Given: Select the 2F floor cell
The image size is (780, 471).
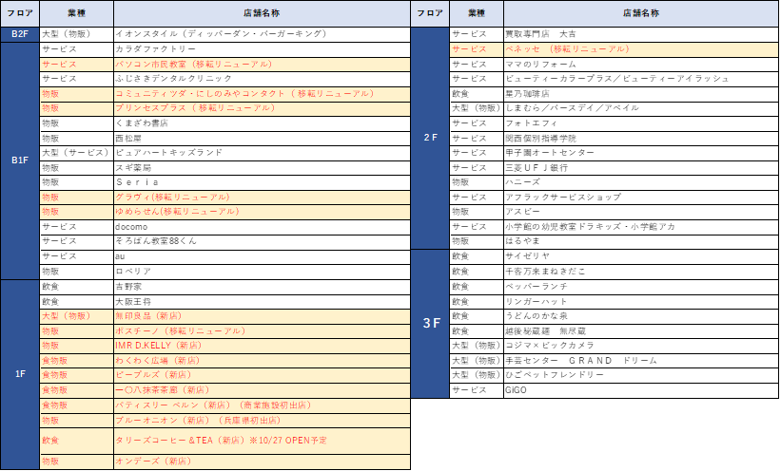Looking at the screenshot, I should coord(430,138).
